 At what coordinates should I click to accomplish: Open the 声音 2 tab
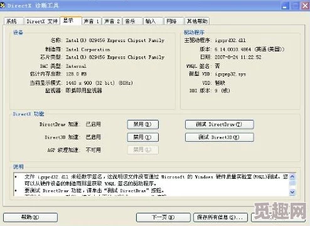[x=112, y=21]
